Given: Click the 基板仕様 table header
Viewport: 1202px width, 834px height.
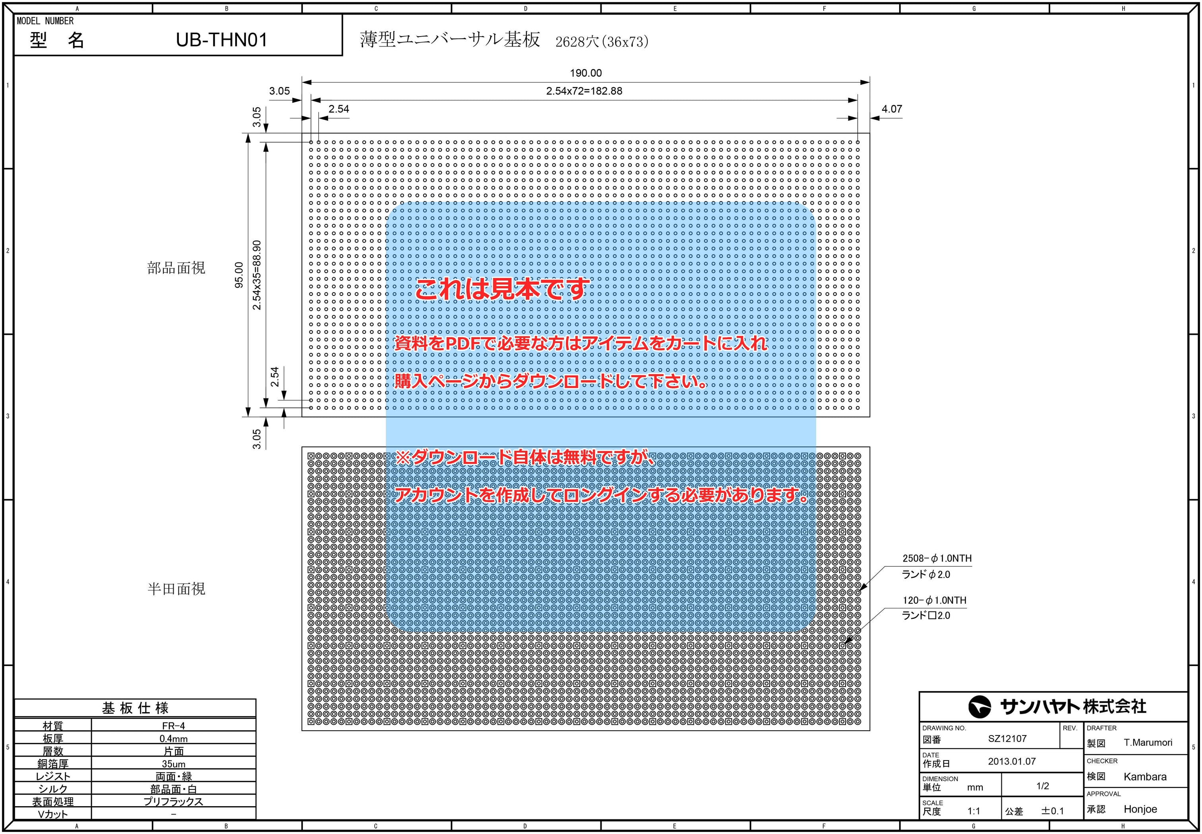Looking at the screenshot, I should point(135,708).
